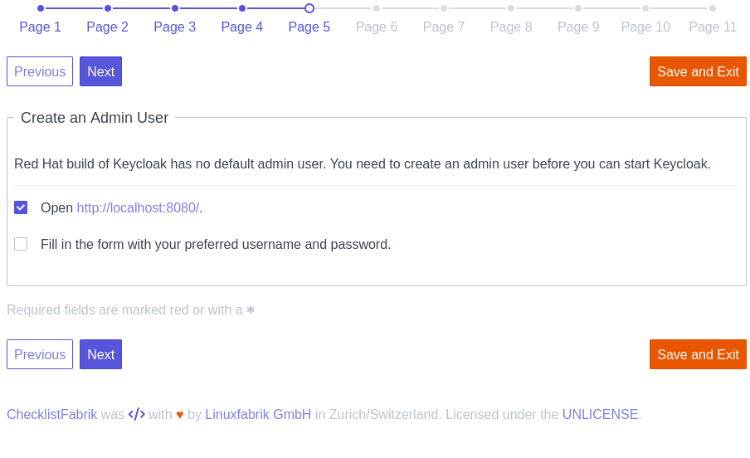Open the Linuxfabrik GmbH link
The image size is (750, 458).
(x=258, y=414)
